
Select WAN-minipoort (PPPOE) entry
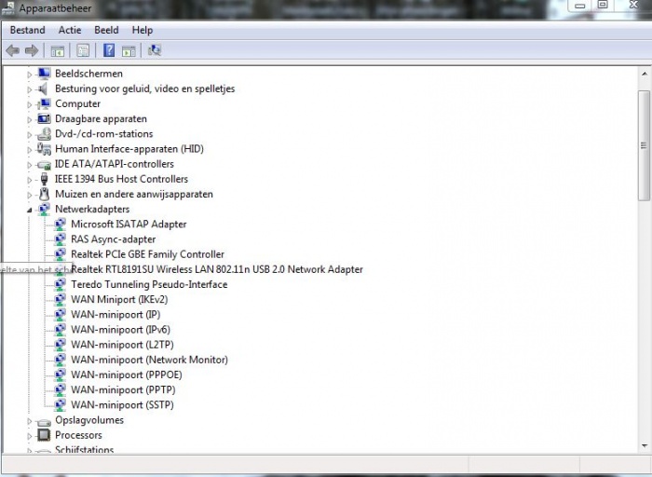point(127,375)
